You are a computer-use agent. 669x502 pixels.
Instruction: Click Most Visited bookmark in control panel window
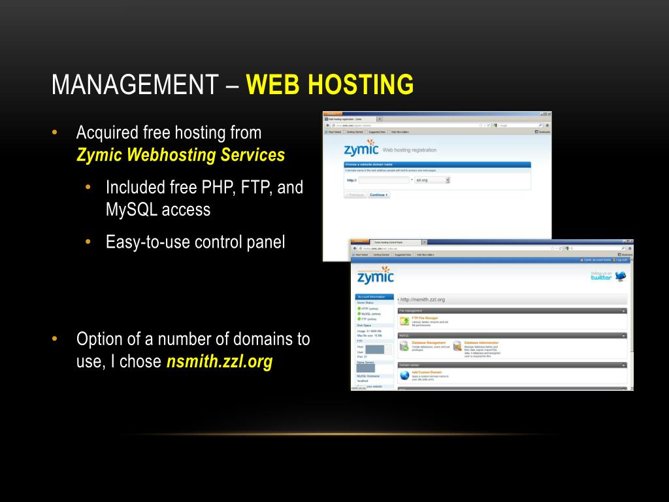pyautogui.click(x=360, y=254)
